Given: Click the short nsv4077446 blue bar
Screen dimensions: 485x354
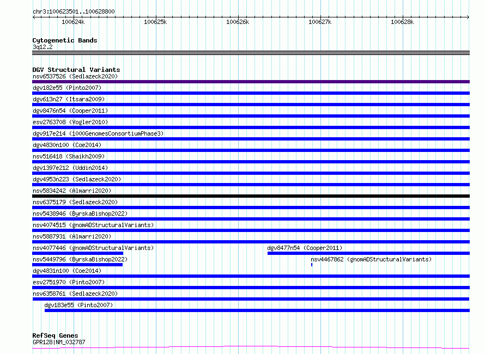Looking at the screenshot, I should coord(77,253).
